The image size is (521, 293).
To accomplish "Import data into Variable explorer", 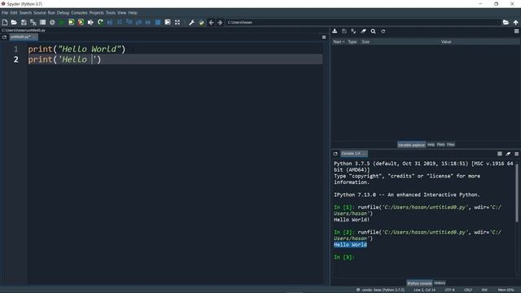I will 335,31.
